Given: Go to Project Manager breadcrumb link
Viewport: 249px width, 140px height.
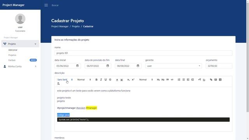Looking at the screenshot, I should 60,26.
